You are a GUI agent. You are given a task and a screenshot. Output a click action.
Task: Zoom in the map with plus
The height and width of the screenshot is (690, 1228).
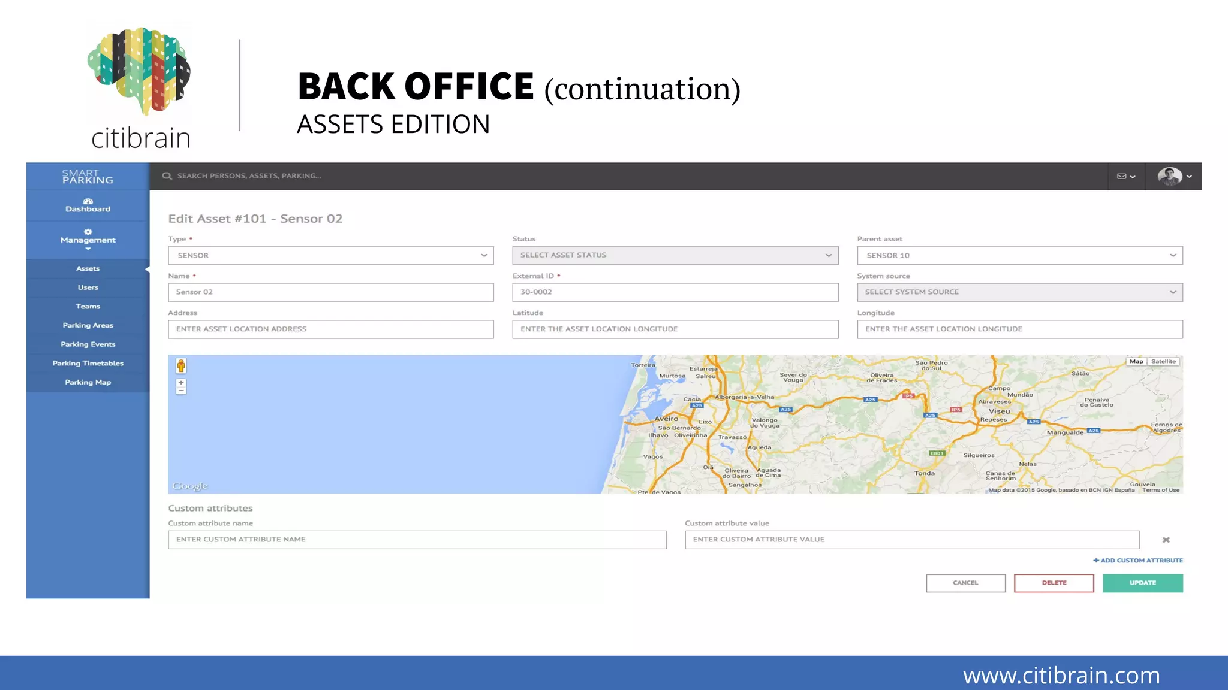click(x=181, y=382)
